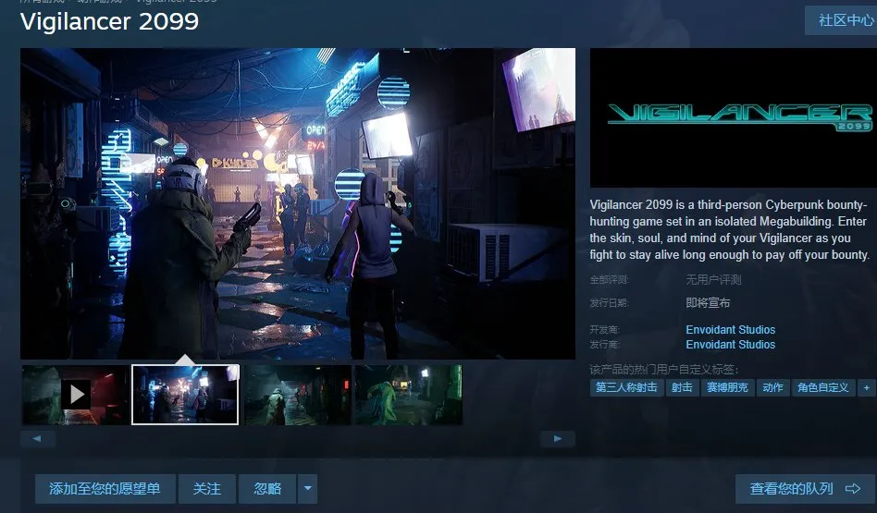Open publisher Envoidant Studios link
The height and width of the screenshot is (513, 877).
731,344
